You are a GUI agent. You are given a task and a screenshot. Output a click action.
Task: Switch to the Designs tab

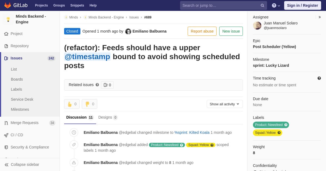click(x=108, y=117)
